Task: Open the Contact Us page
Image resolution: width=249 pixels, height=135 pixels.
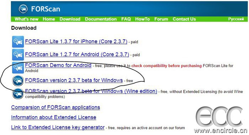Action: tap(184, 19)
